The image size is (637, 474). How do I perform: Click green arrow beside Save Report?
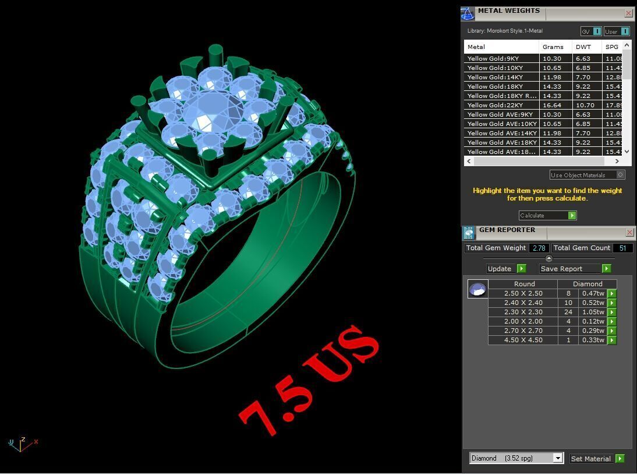(x=606, y=269)
